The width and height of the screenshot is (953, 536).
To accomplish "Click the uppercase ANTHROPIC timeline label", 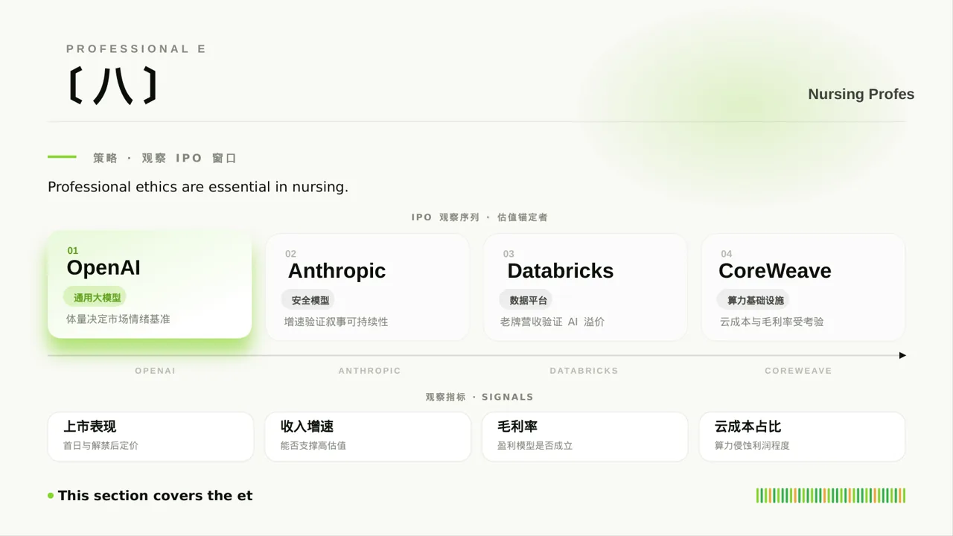I will [370, 371].
